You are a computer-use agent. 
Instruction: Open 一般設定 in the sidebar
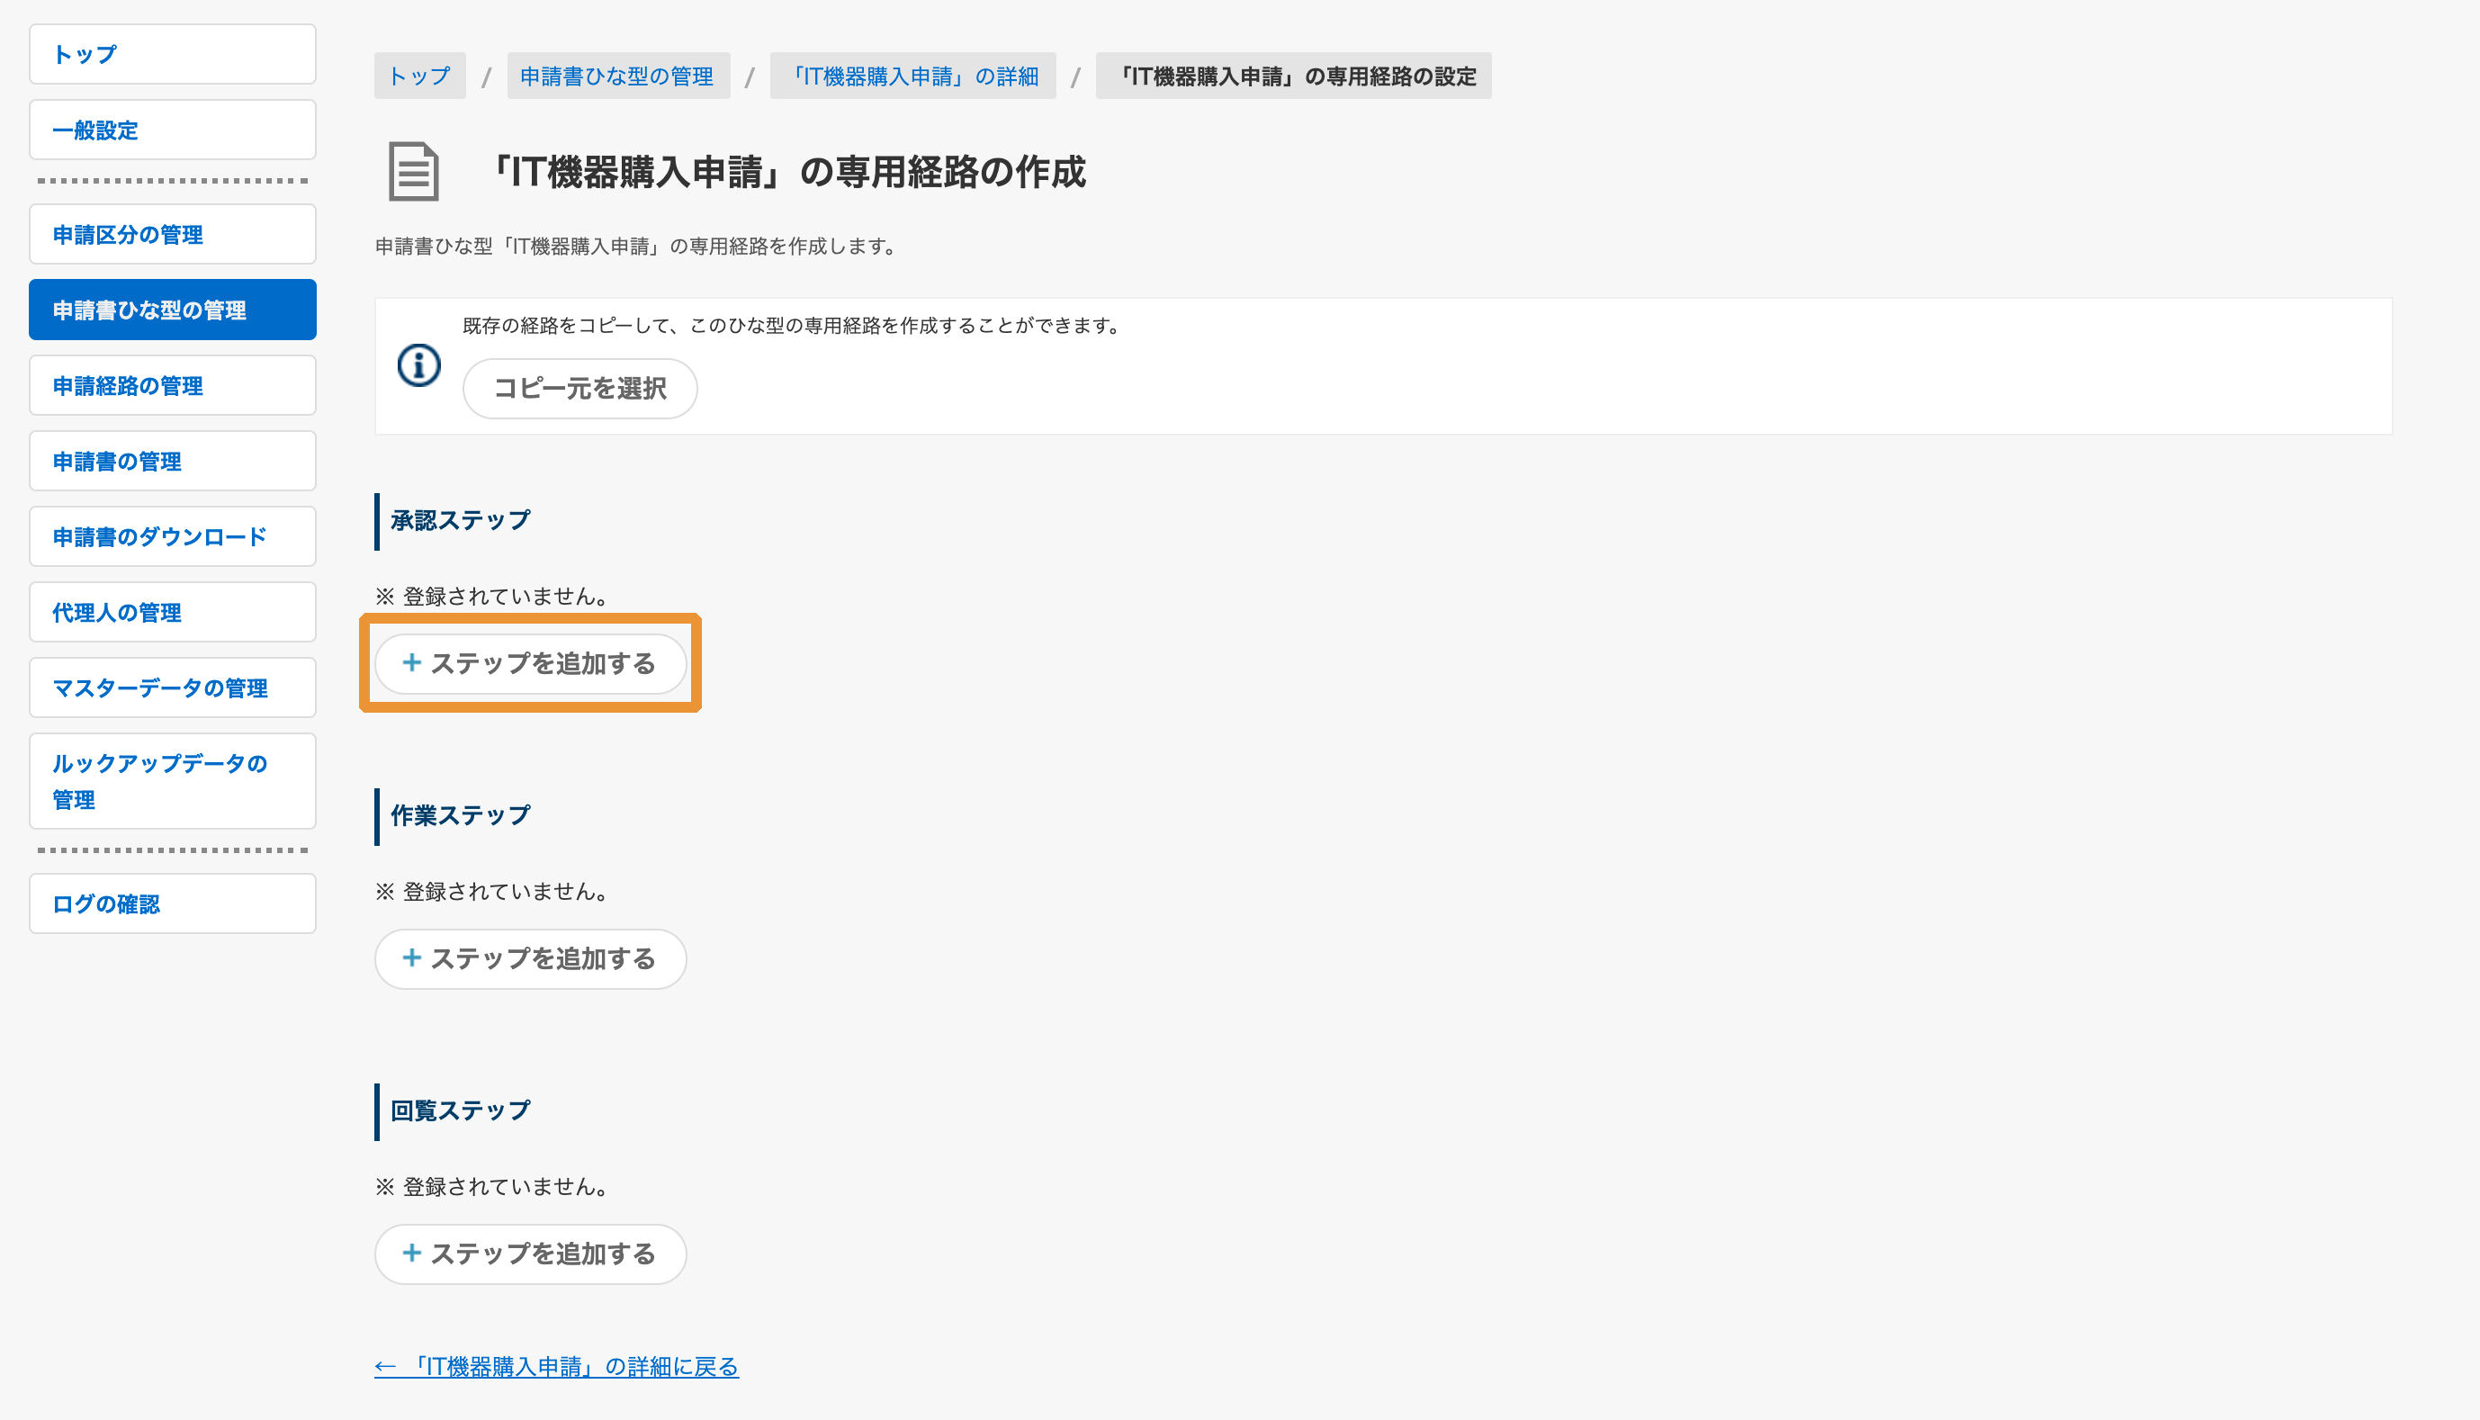click(173, 130)
